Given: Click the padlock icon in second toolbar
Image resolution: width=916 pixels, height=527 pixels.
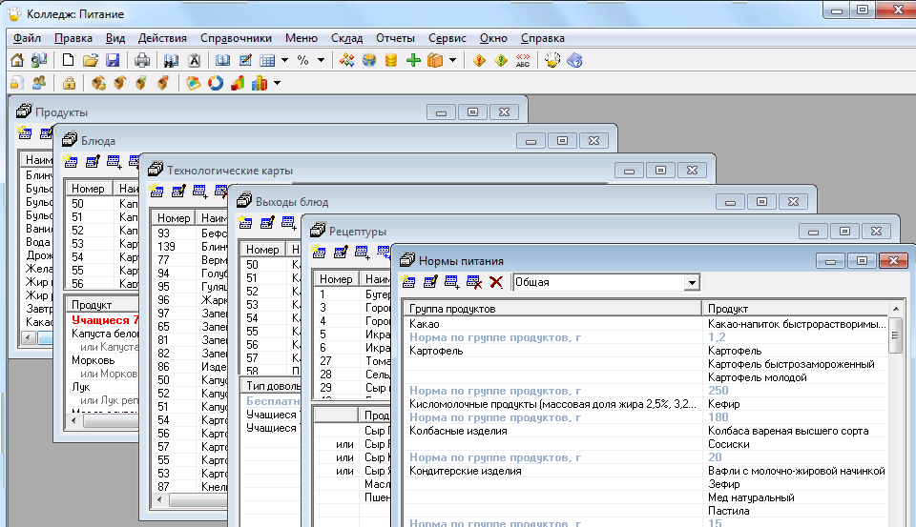Looking at the screenshot, I should point(69,83).
